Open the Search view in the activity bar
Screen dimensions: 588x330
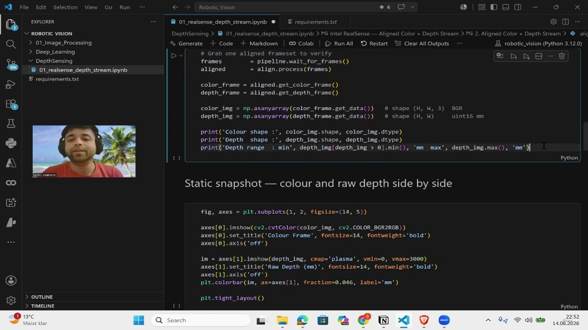click(x=11, y=44)
